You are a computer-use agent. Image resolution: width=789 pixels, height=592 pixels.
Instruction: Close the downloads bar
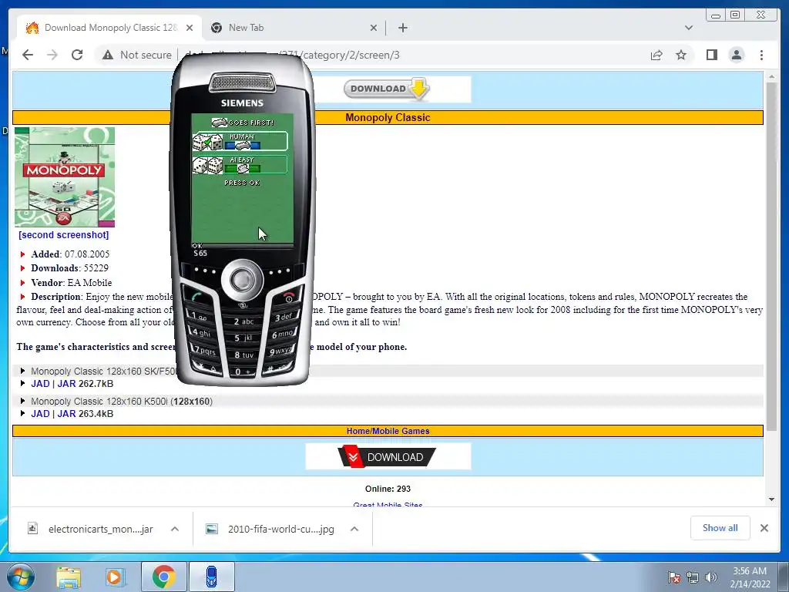pyautogui.click(x=764, y=527)
